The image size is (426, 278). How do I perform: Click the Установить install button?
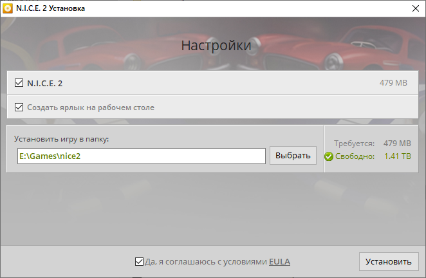[x=389, y=261]
